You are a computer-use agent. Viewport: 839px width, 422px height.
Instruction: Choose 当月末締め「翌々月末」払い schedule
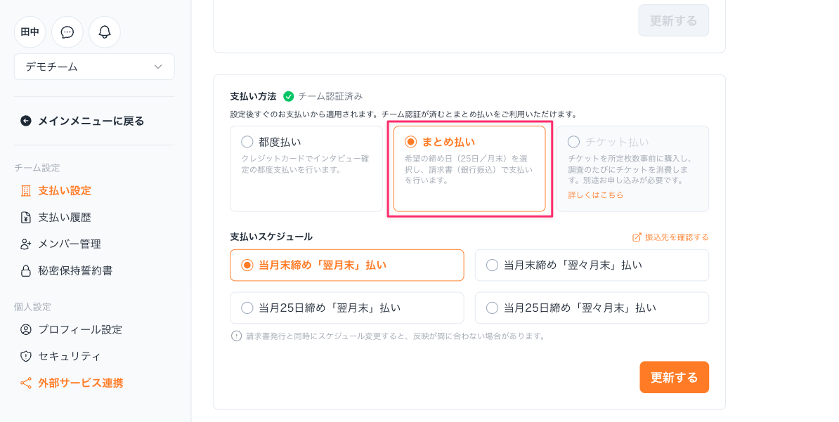pyautogui.click(x=493, y=265)
